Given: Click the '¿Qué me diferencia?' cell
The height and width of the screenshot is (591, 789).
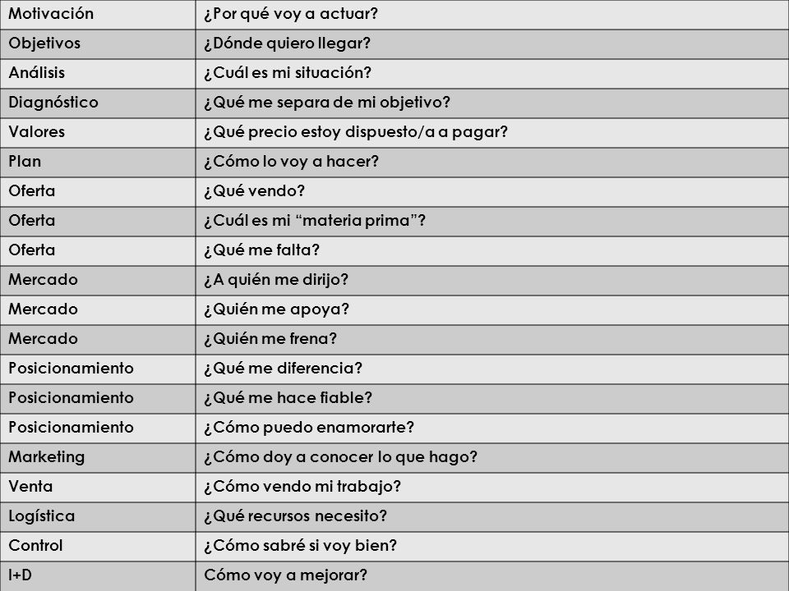Looking at the screenshot, I should pos(492,369).
